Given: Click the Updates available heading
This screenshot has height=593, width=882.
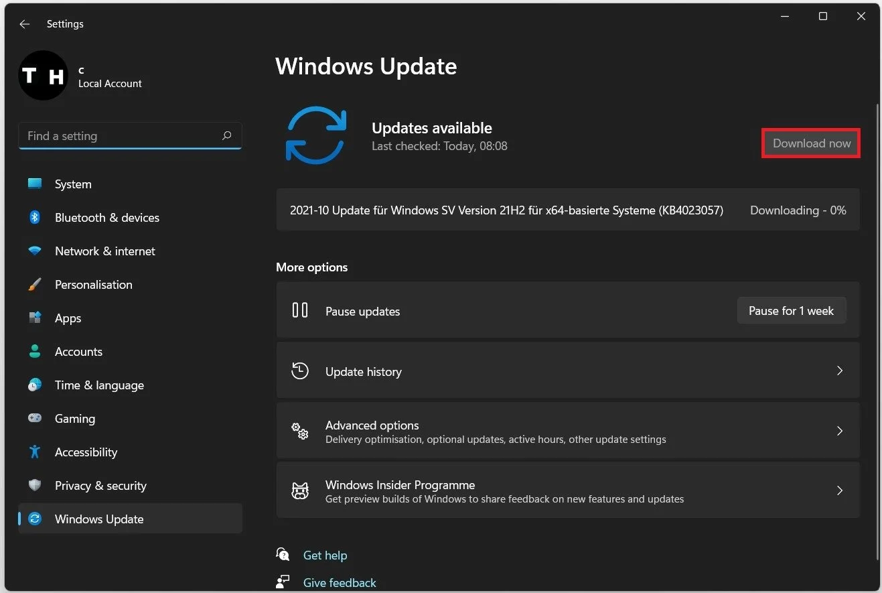Looking at the screenshot, I should coord(432,128).
